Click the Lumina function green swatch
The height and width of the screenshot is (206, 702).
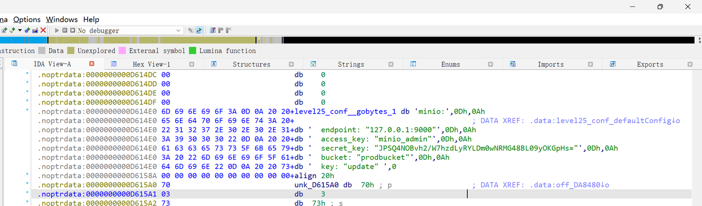tap(193, 51)
